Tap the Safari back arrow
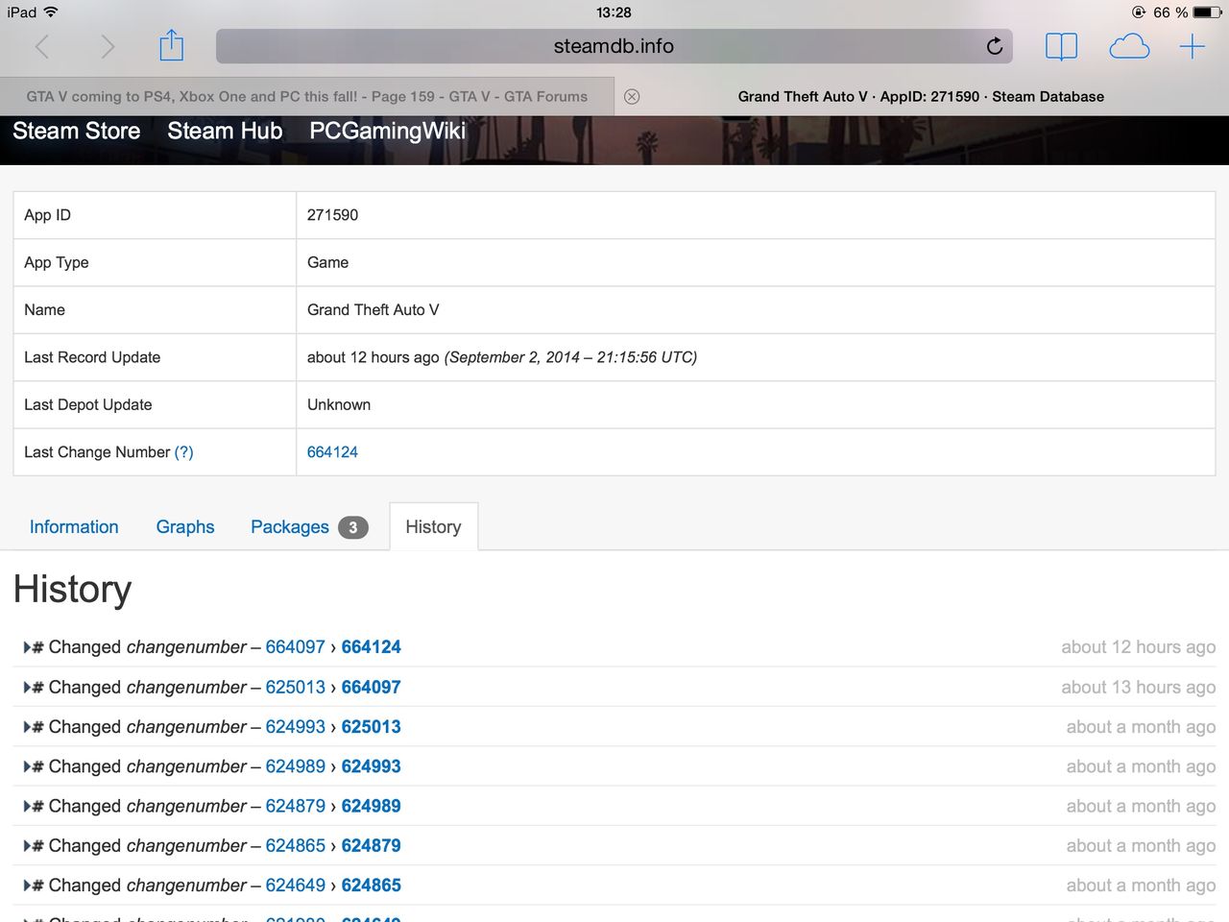Image resolution: width=1229 pixels, height=922 pixels. [x=42, y=46]
